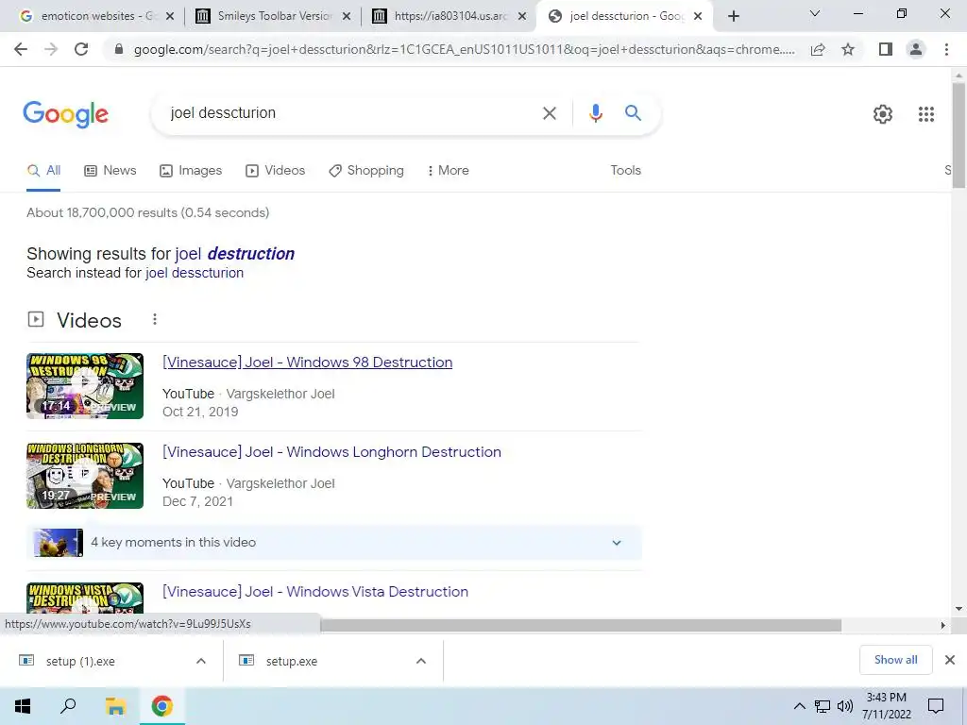The height and width of the screenshot is (725, 967).
Task: Open the volume speaker tray icon
Action: click(x=845, y=706)
